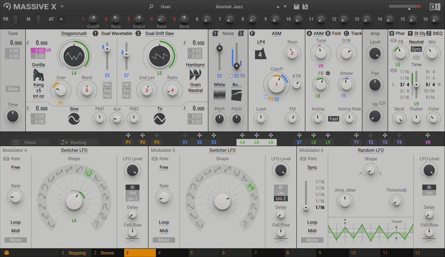Screen dimensions: 445x257
Task: Open the Random LFO type menu
Action: coord(371,150)
